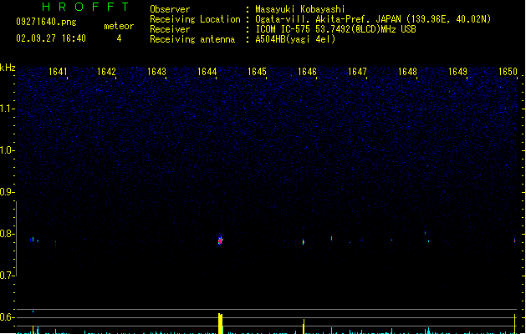Click the 1643 time axis marker
The width and height of the screenshot is (526, 334).
pos(156,72)
